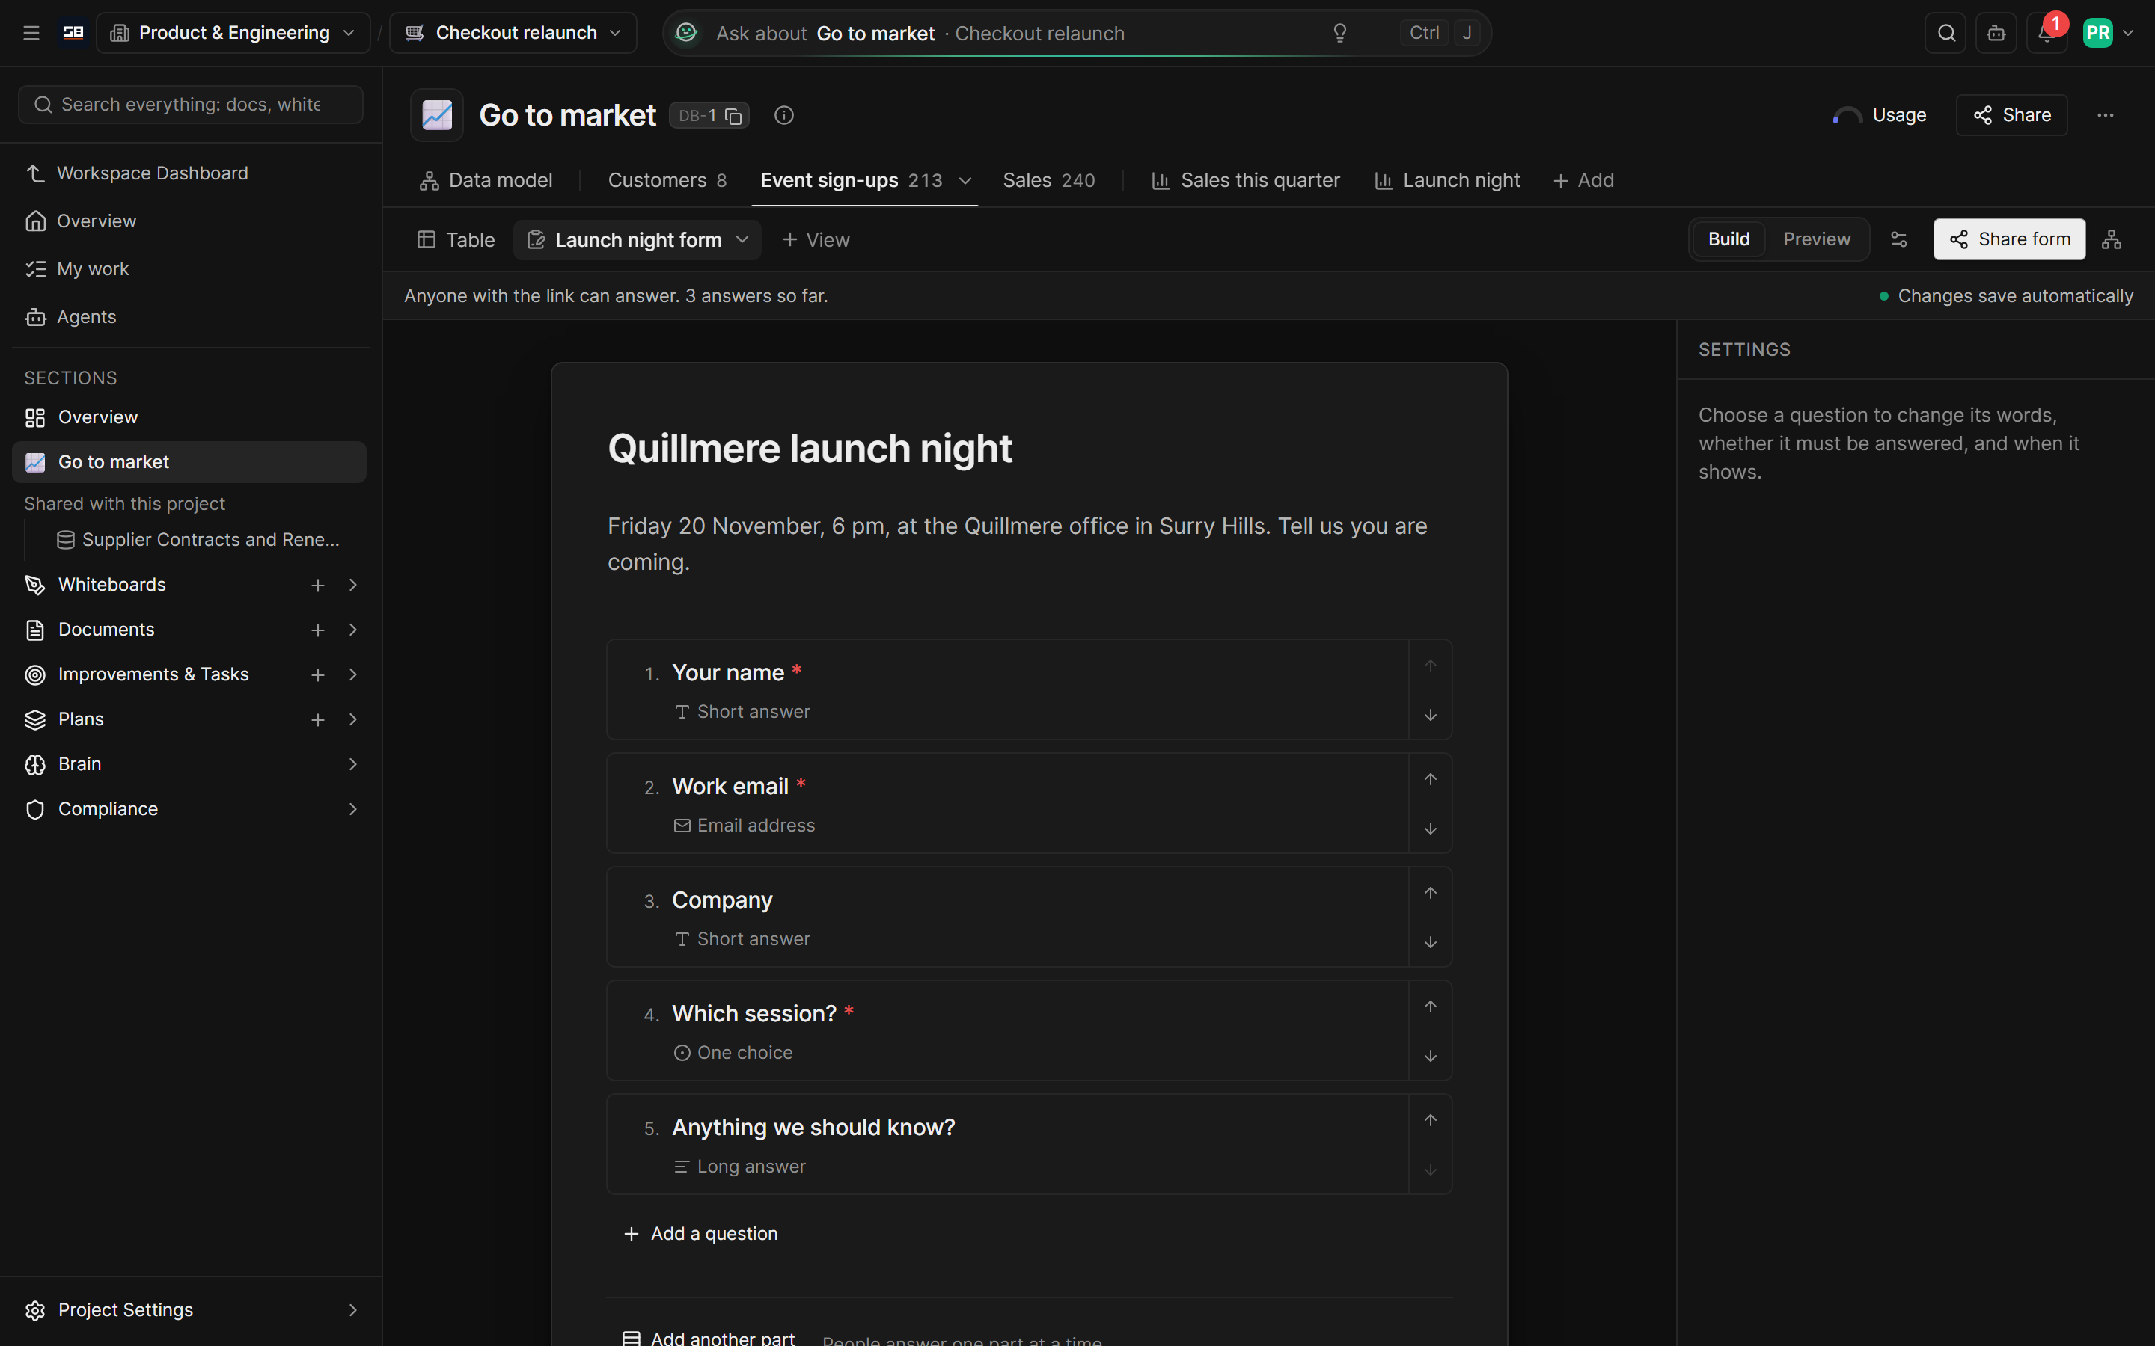
Task: Open Product & Engineering workspace dropdown
Action: coord(233,33)
